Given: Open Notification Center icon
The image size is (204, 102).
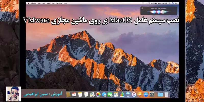Looking at the screenshot, I should (x=176, y=3).
